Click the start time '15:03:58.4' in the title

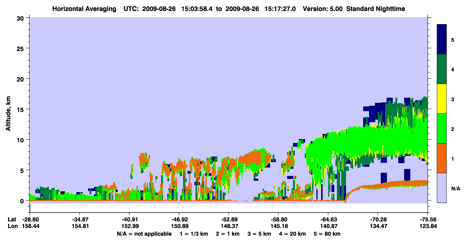pos(196,9)
